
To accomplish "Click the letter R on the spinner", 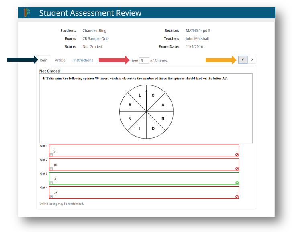I will (163, 119).
